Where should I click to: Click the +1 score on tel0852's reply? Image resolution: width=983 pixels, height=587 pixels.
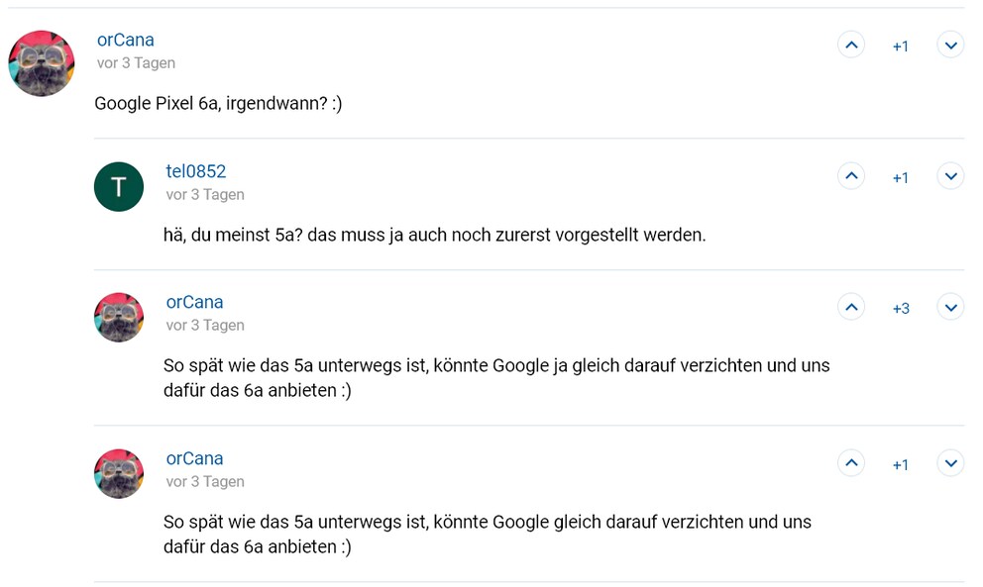click(900, 178)
